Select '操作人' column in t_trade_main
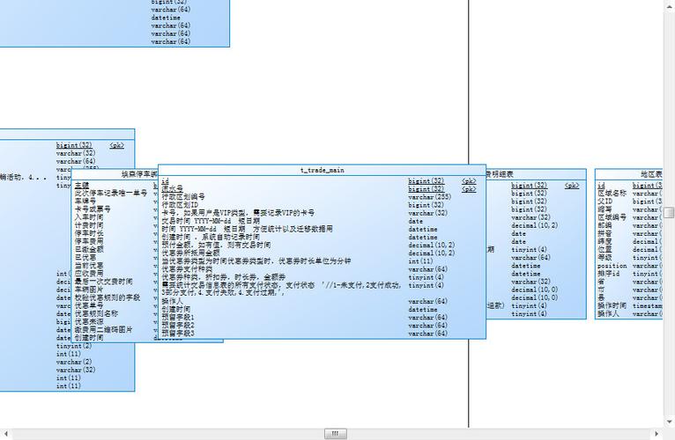This screenshot has height=440, width=675. coord(172,302)
